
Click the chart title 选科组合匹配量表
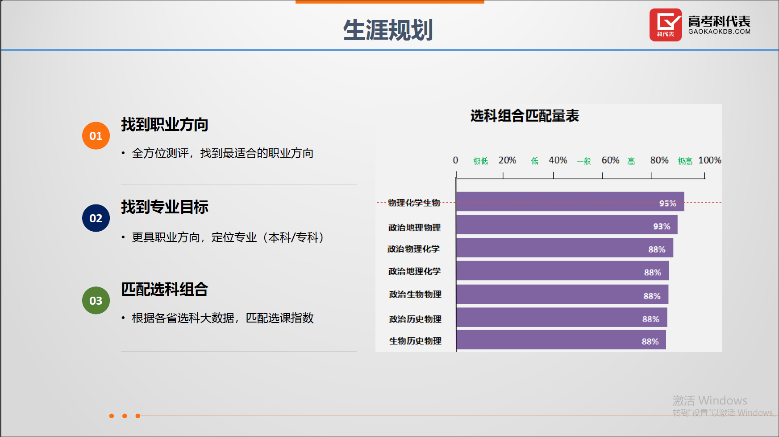(x=525, y=116)
